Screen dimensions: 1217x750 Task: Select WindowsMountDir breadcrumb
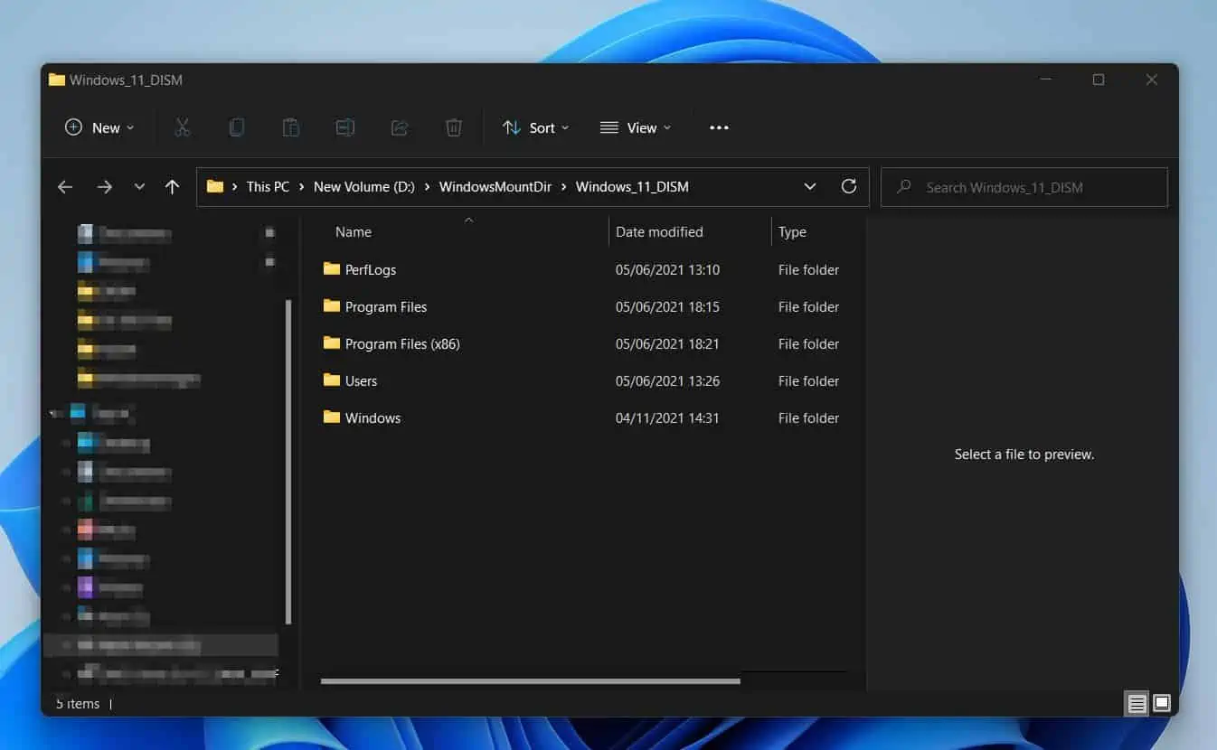click(x=495, y=187)
